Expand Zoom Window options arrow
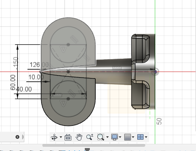 pos(107,137)
